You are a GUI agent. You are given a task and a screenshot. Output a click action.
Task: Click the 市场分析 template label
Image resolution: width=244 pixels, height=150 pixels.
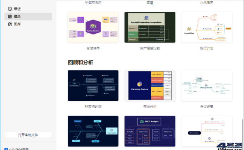pos(150,107)
